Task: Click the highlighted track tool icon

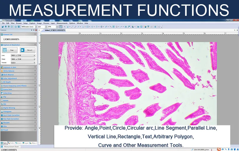Action: click(61, 27)
